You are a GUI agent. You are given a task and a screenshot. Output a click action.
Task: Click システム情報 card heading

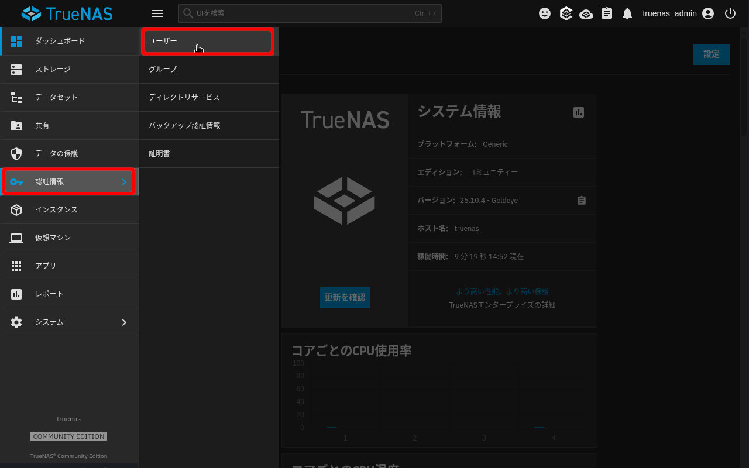(x=459, y=111)
